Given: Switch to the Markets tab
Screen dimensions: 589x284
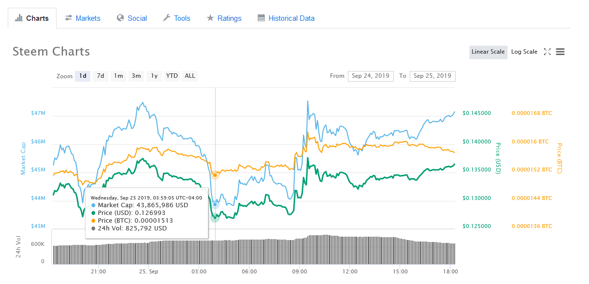Looking at the screenshot, I should pyautogui.click(x=83, y=18).
